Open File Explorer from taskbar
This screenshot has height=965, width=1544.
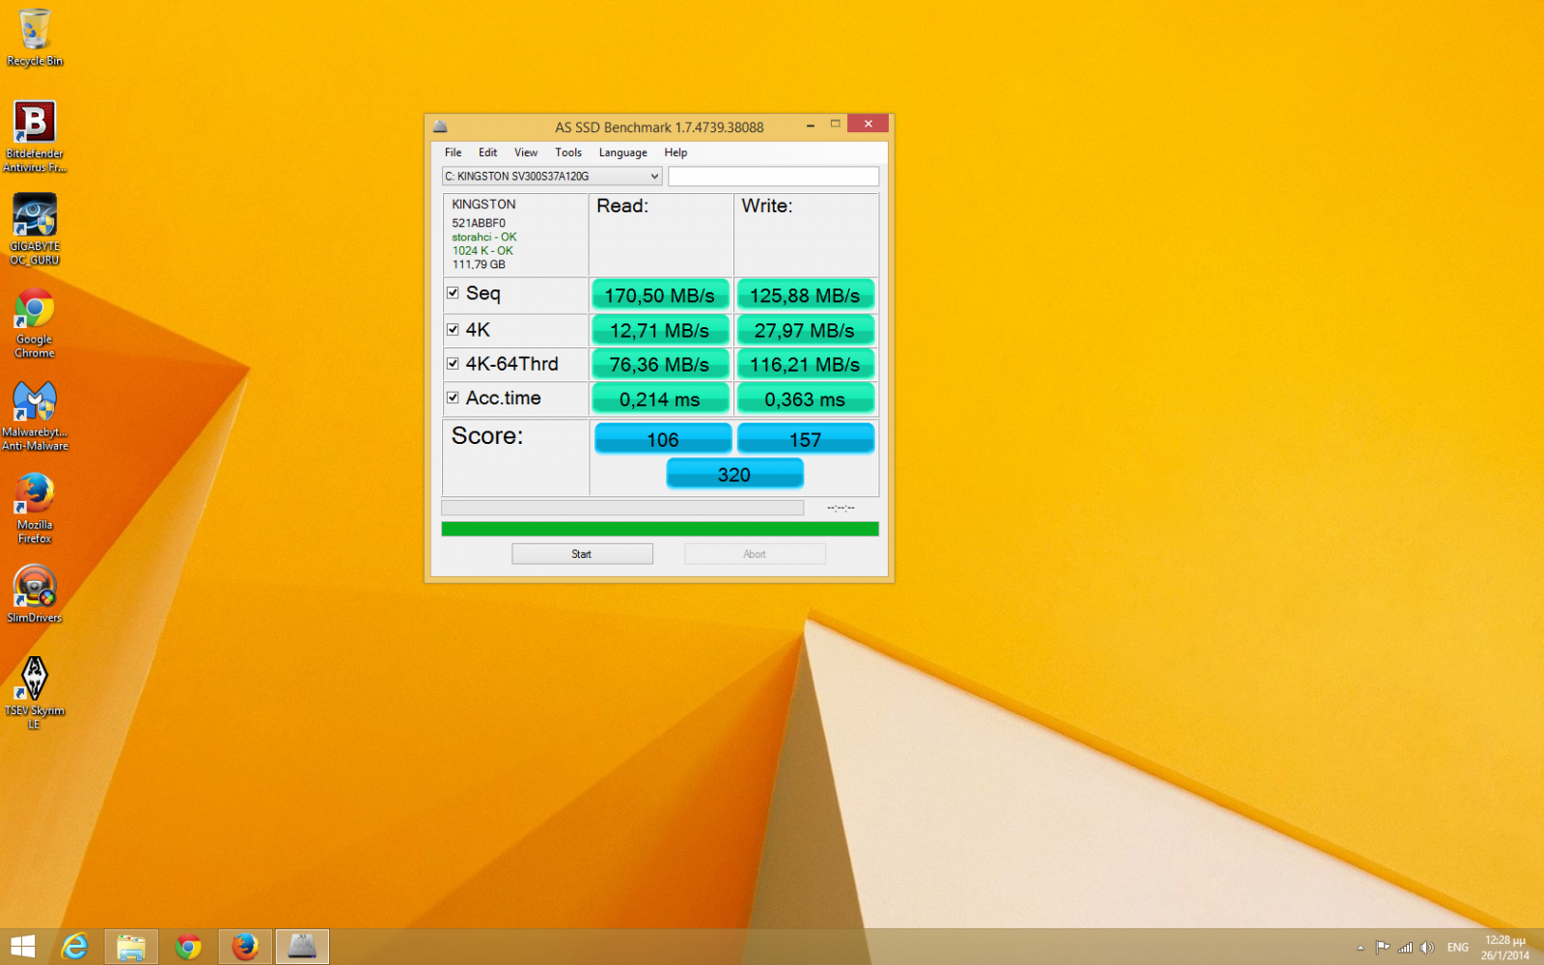point(131,947)
